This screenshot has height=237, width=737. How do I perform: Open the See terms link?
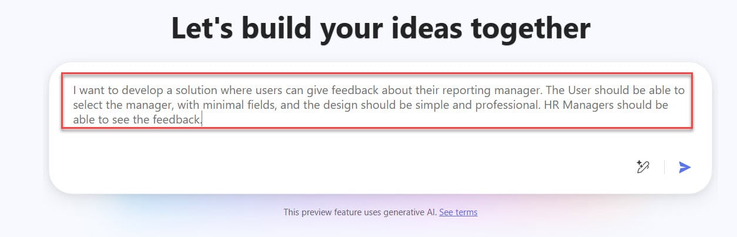[x=458, y=212]
